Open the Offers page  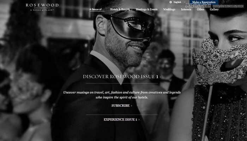(200, 10)
